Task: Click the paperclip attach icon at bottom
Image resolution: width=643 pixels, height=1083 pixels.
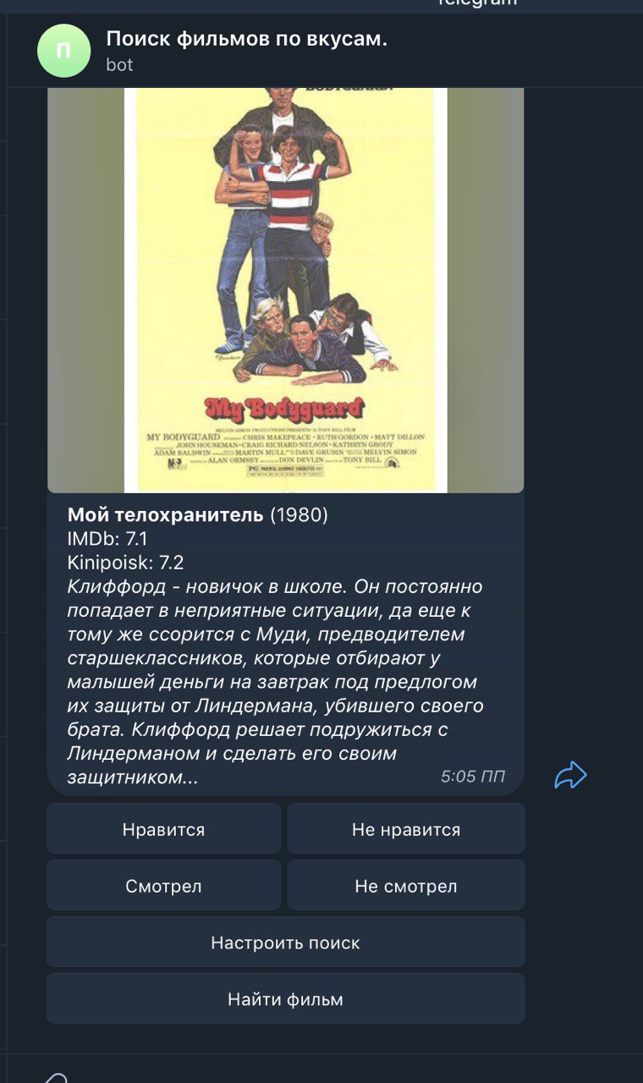Action: [55, 1077]
